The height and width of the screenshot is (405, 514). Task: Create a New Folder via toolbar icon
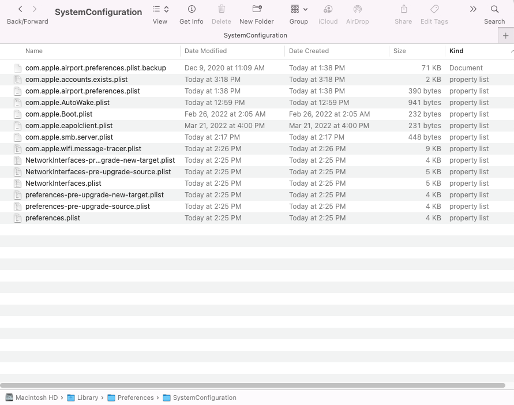pyautogui.click(x=257, y=9)
